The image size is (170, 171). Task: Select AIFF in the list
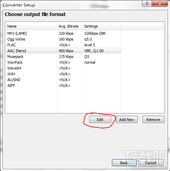(63, 85)
